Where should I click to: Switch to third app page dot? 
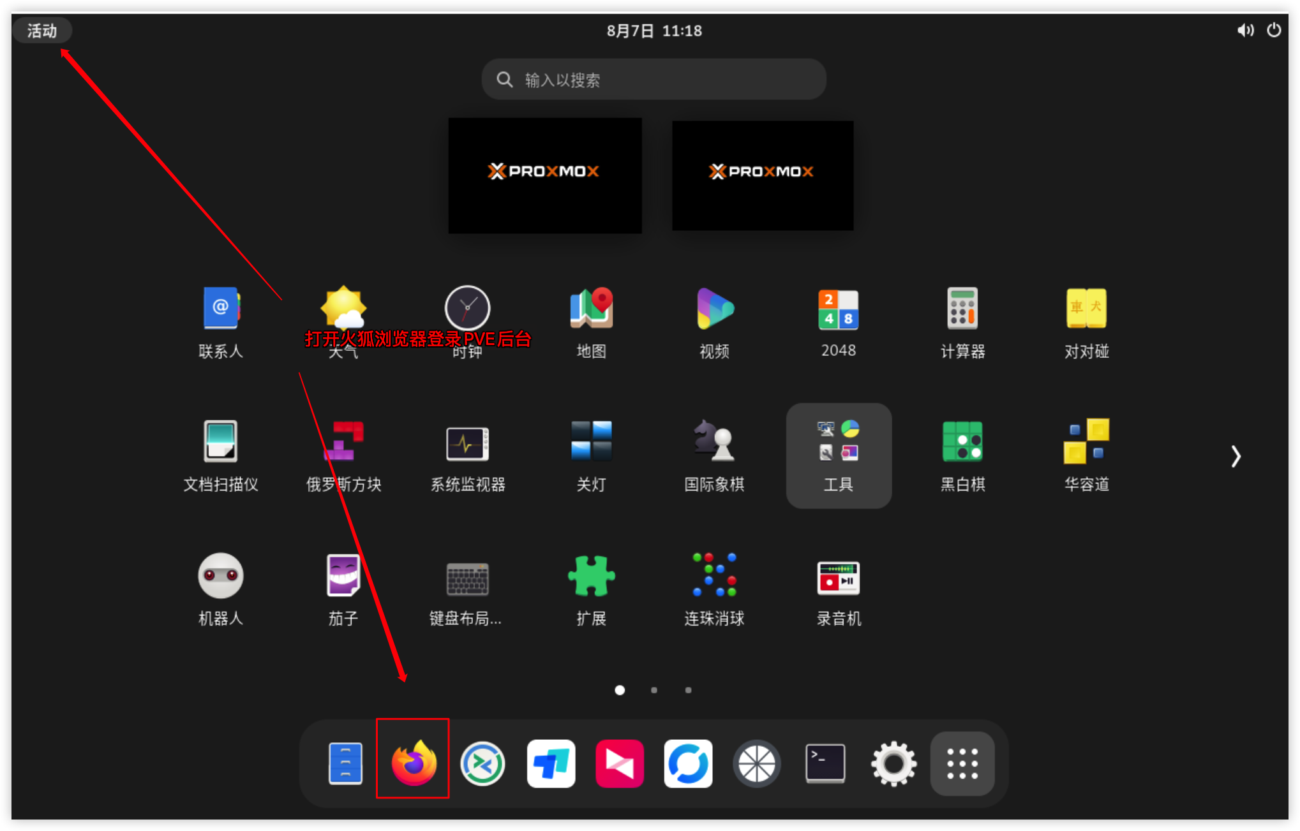pyautogui.click(x=688, y=690)
